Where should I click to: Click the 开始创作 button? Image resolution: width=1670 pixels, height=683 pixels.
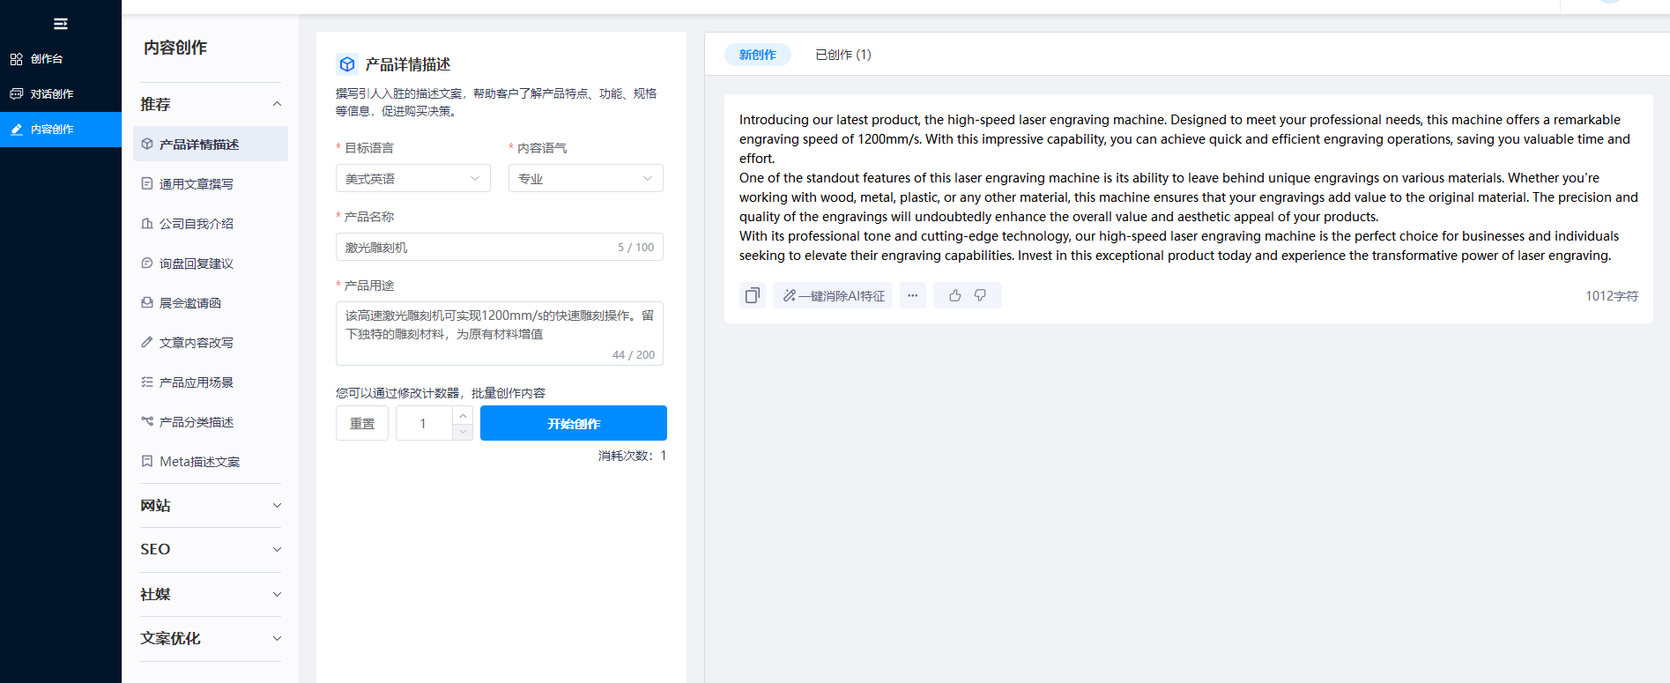(x=573, y=424)
